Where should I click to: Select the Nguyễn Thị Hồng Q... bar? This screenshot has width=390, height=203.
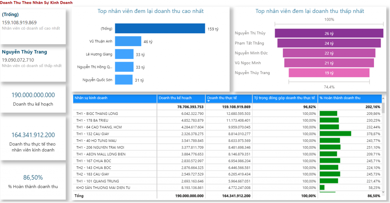tap(124, 67)
